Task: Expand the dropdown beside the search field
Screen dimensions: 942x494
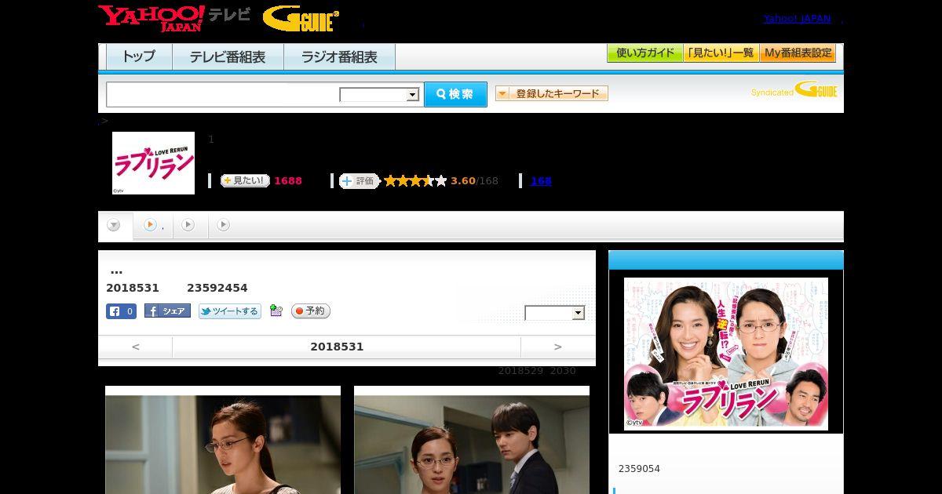Action: 379,95
